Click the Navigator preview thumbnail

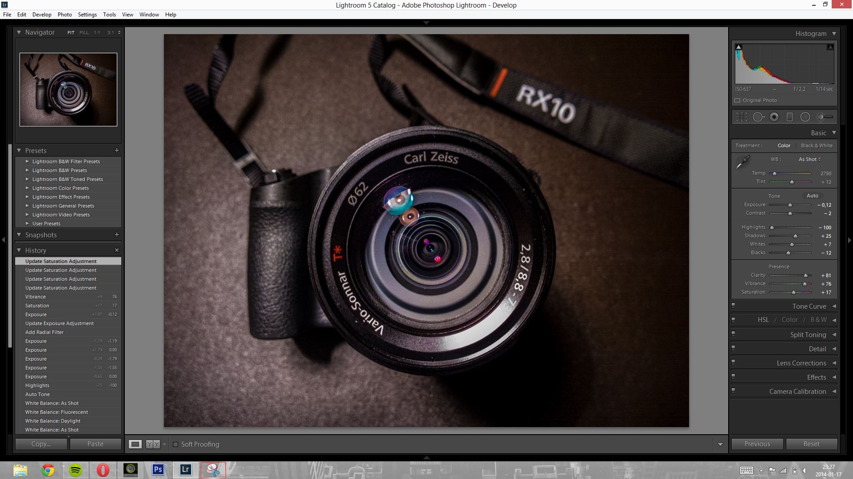tap(68, 90)
